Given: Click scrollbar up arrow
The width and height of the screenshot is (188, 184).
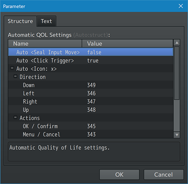Looking at the screenshot, I should coord(177,43).
